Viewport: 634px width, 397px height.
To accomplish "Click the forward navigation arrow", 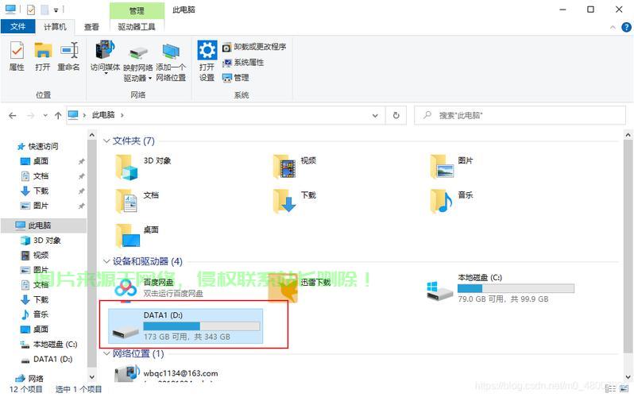I will (30, 116).
